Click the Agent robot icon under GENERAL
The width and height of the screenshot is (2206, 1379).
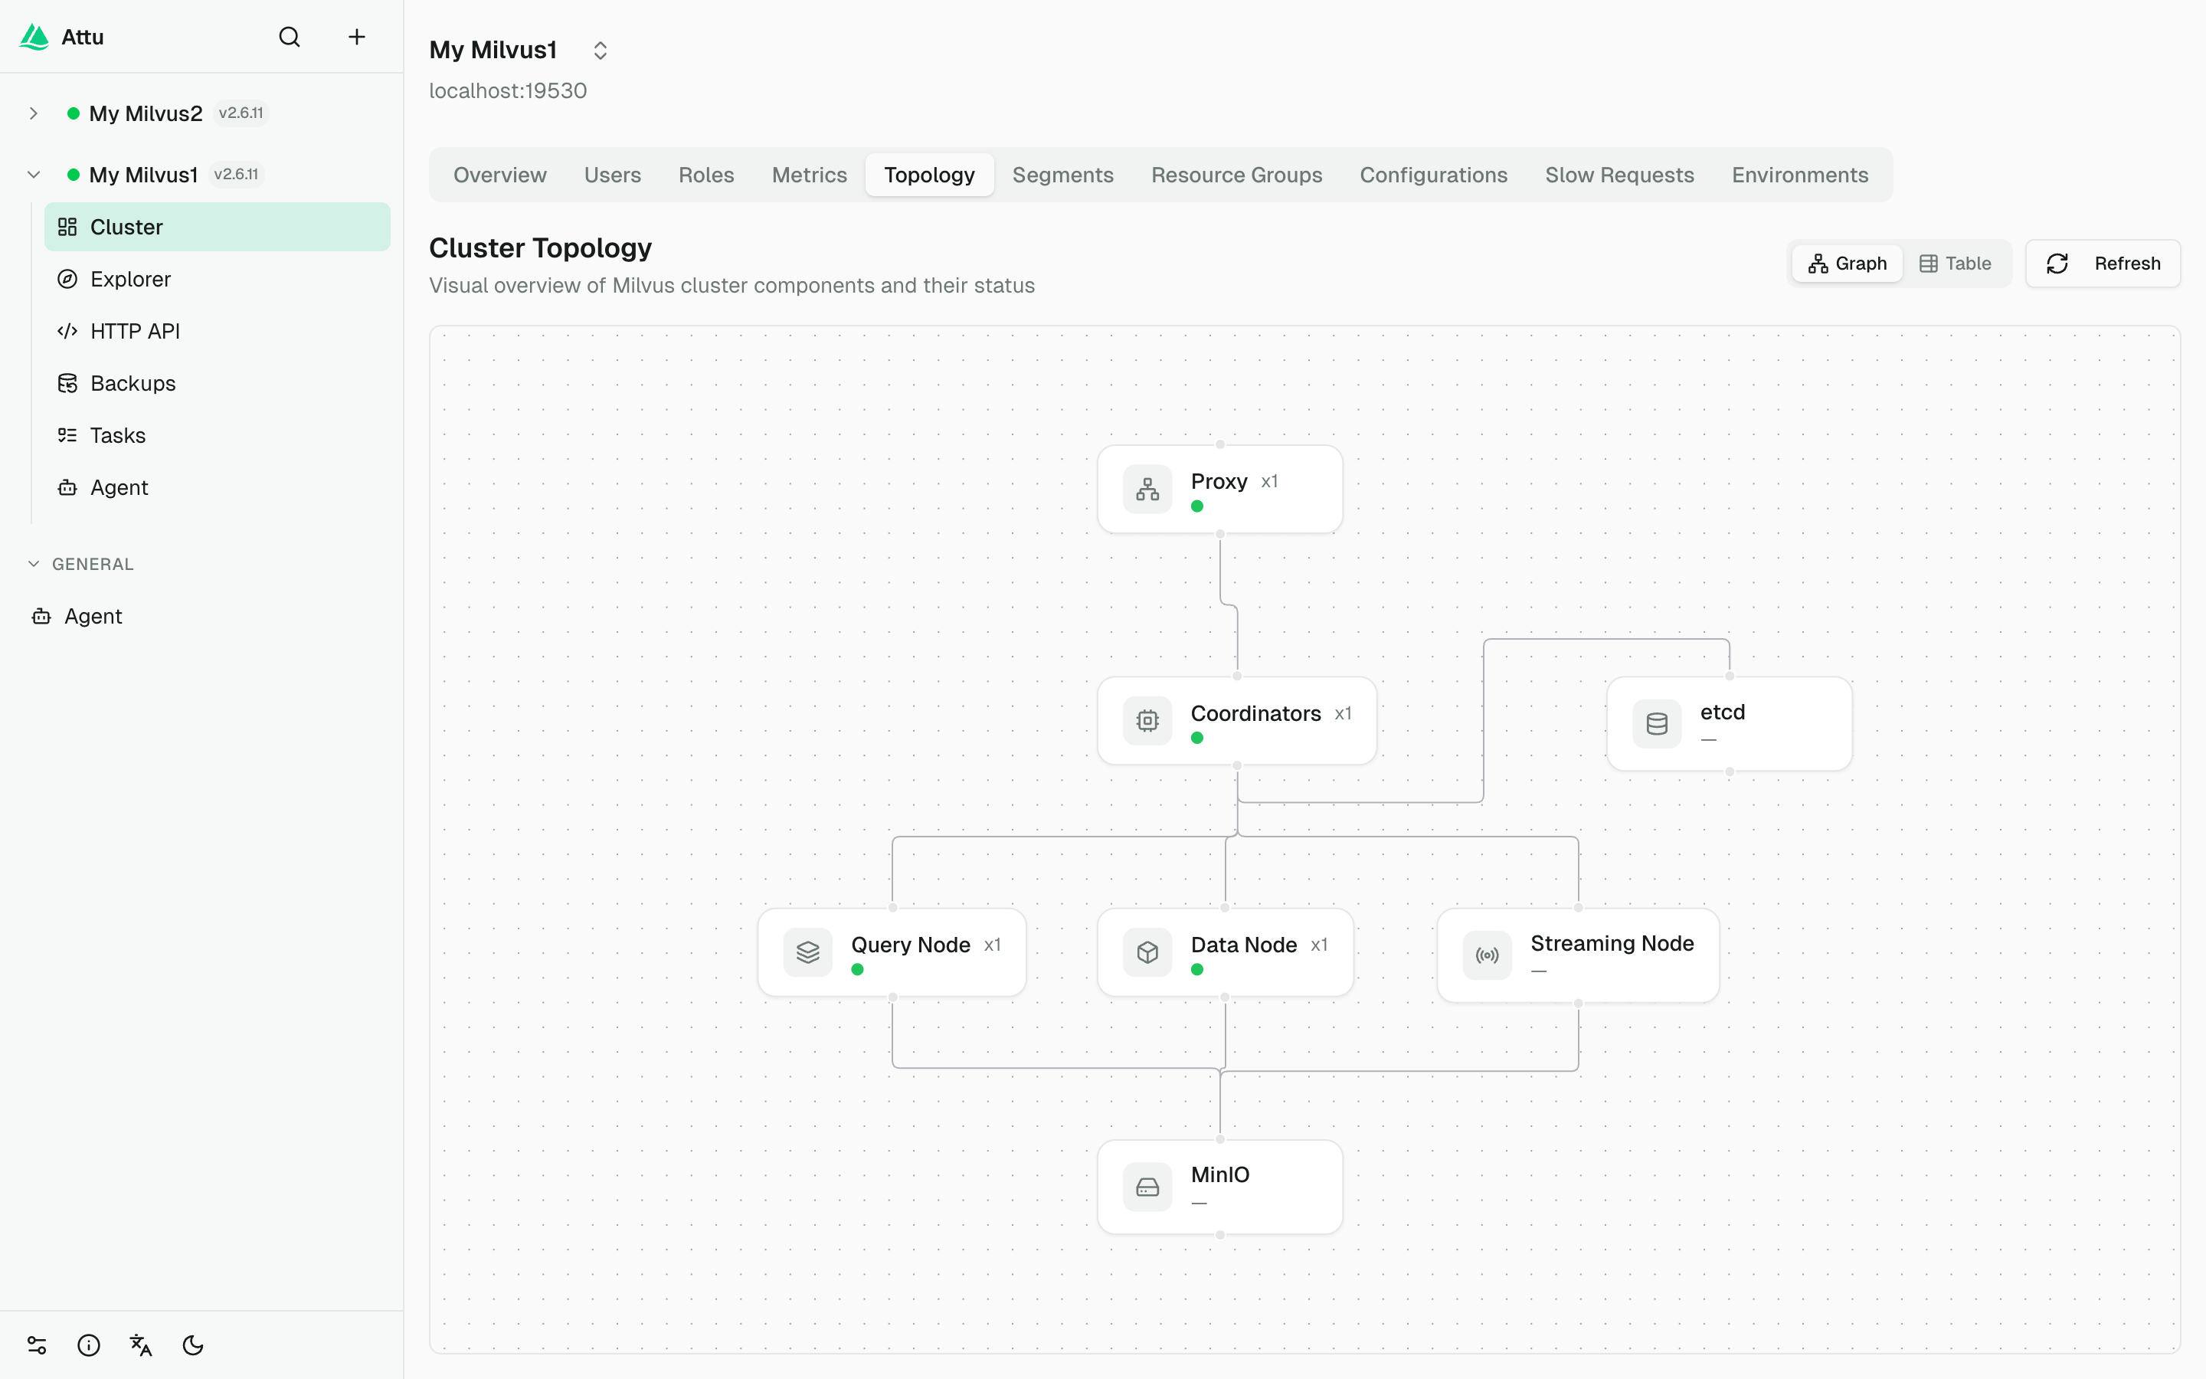tap(41, 617)
